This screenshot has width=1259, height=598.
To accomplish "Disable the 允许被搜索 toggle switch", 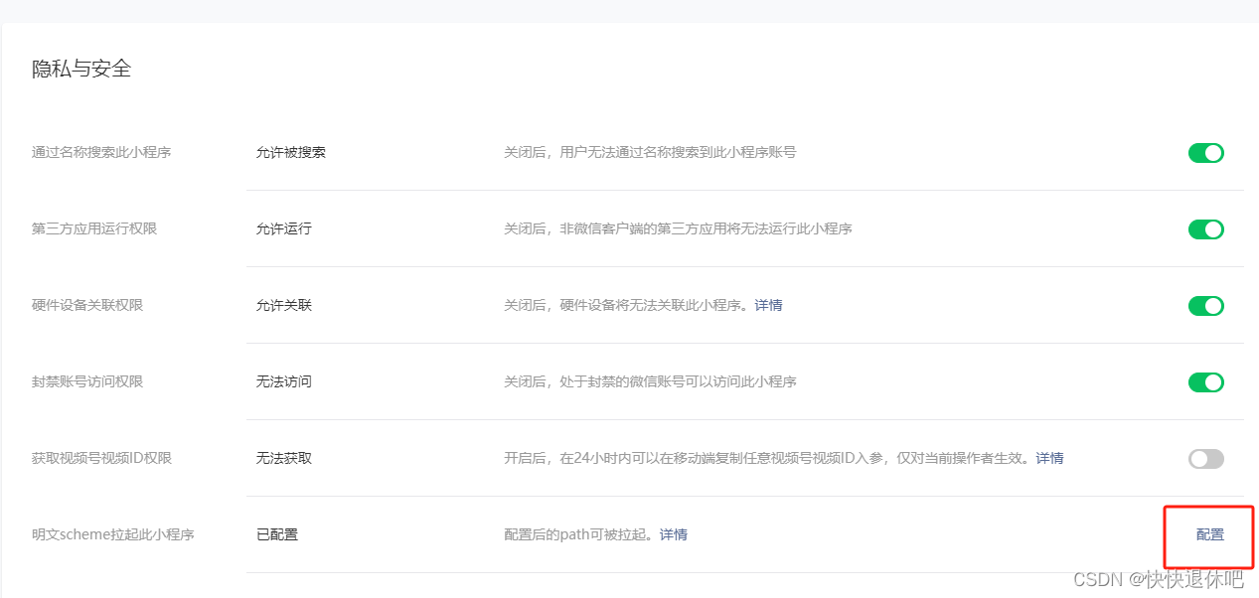I will 1205,153.
